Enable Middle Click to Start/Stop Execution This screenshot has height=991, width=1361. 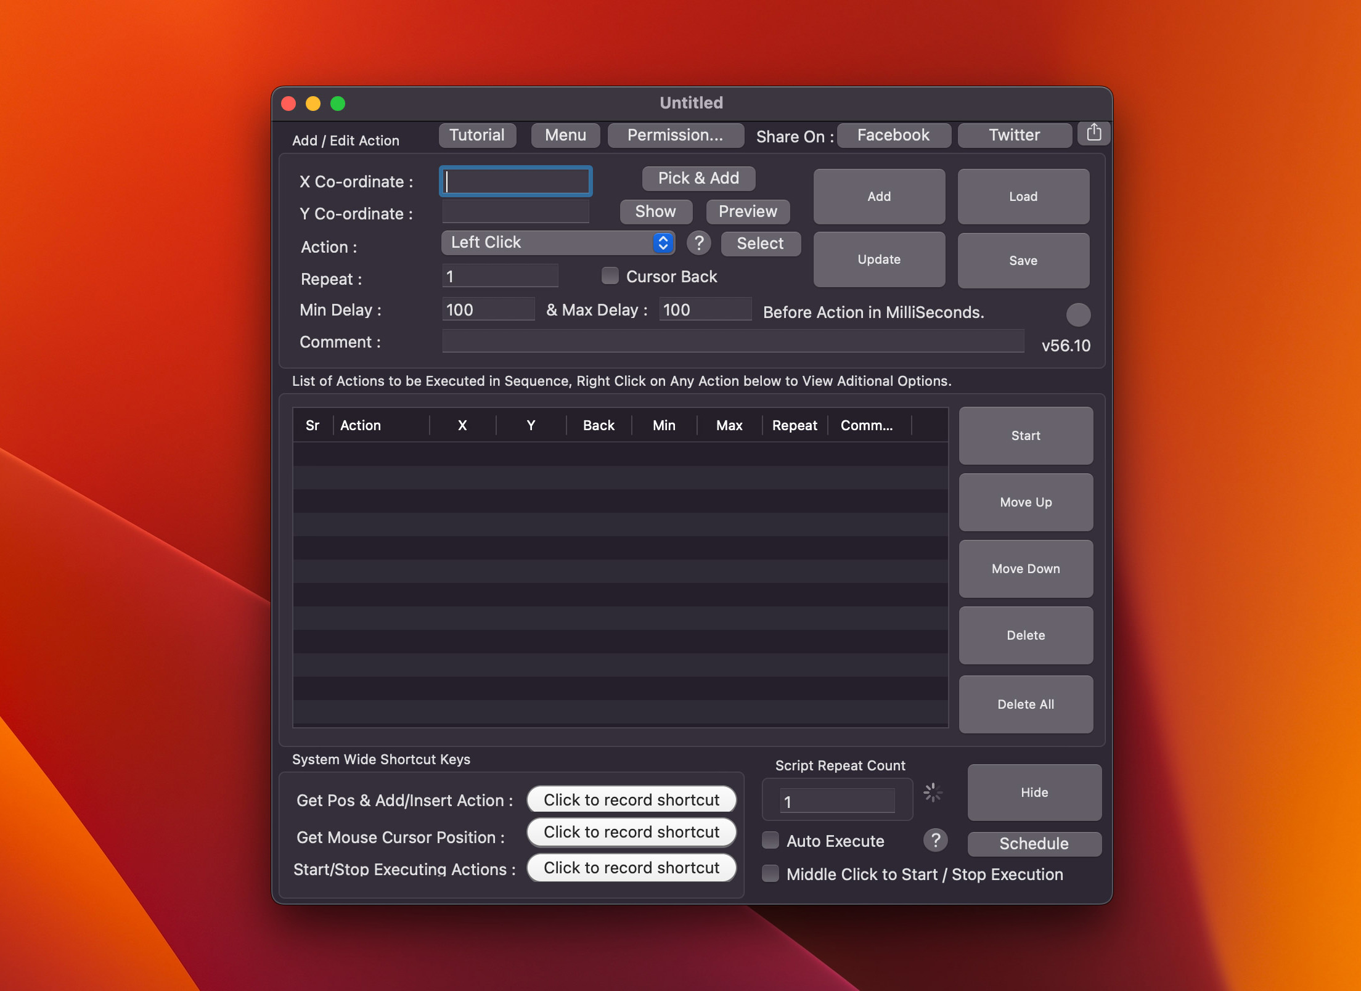click(769, 873)
